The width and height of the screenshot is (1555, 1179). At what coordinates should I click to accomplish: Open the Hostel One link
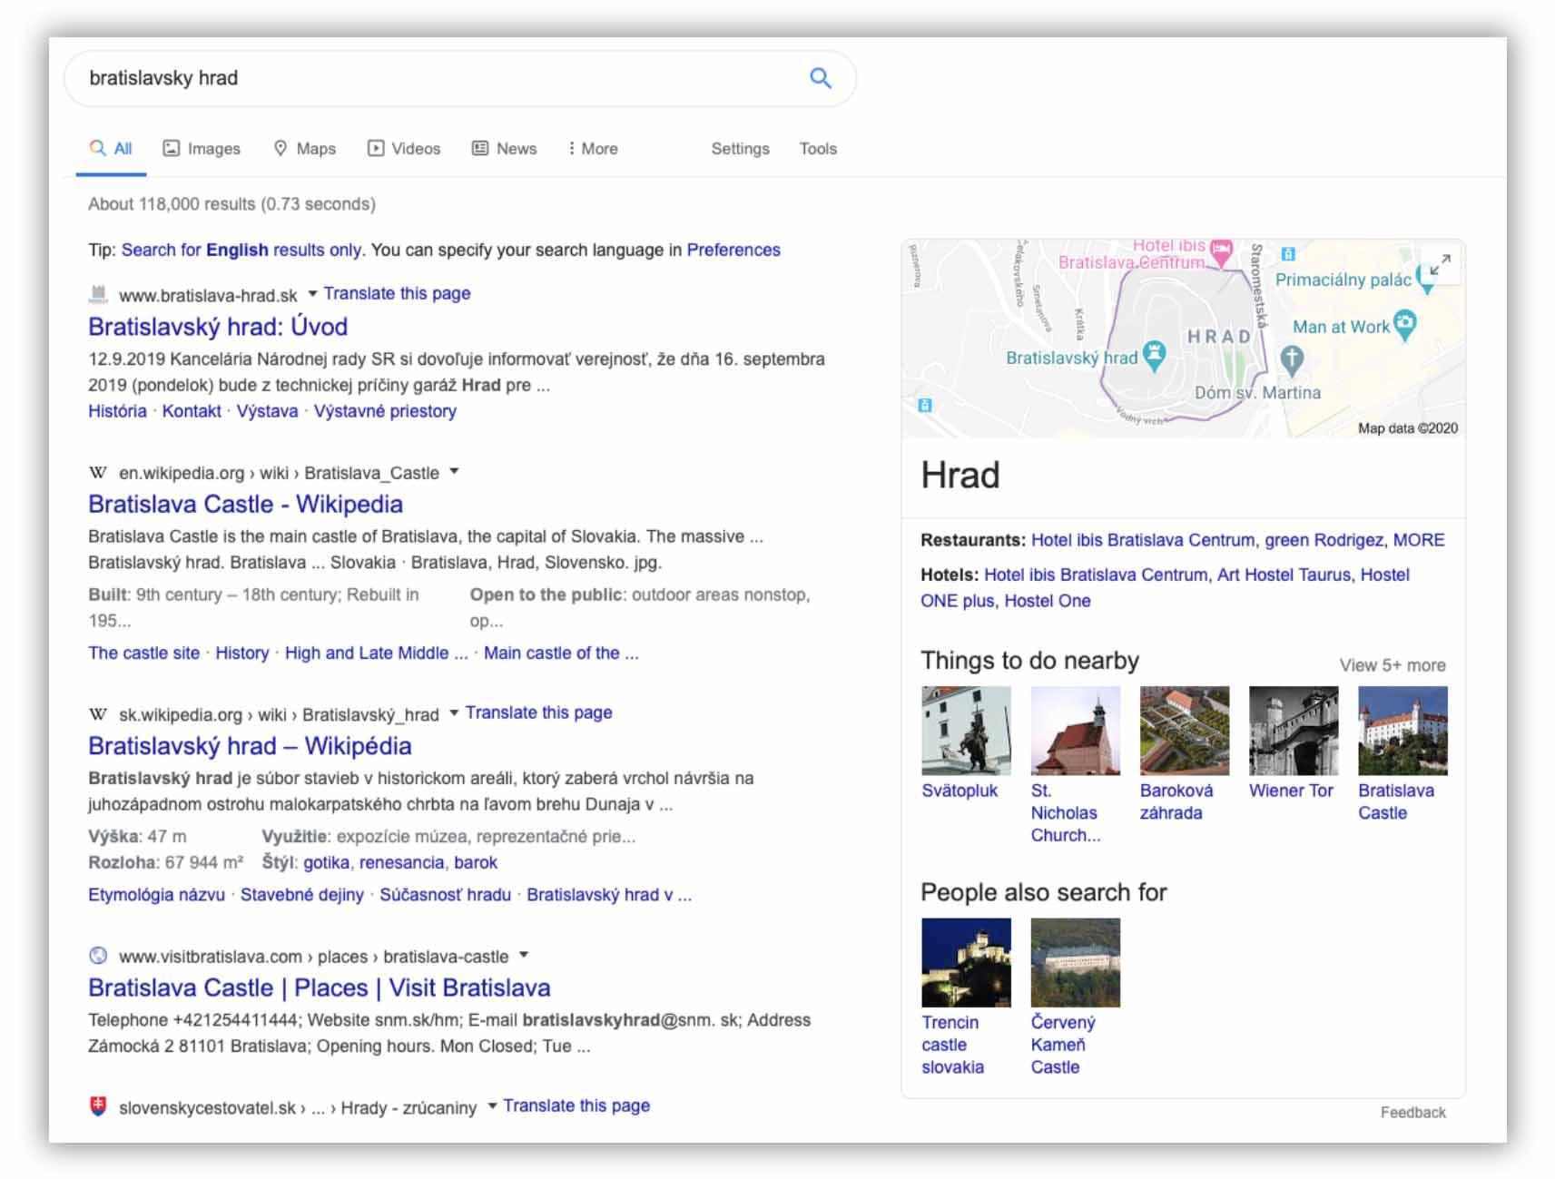click(x=1047, y=601)
